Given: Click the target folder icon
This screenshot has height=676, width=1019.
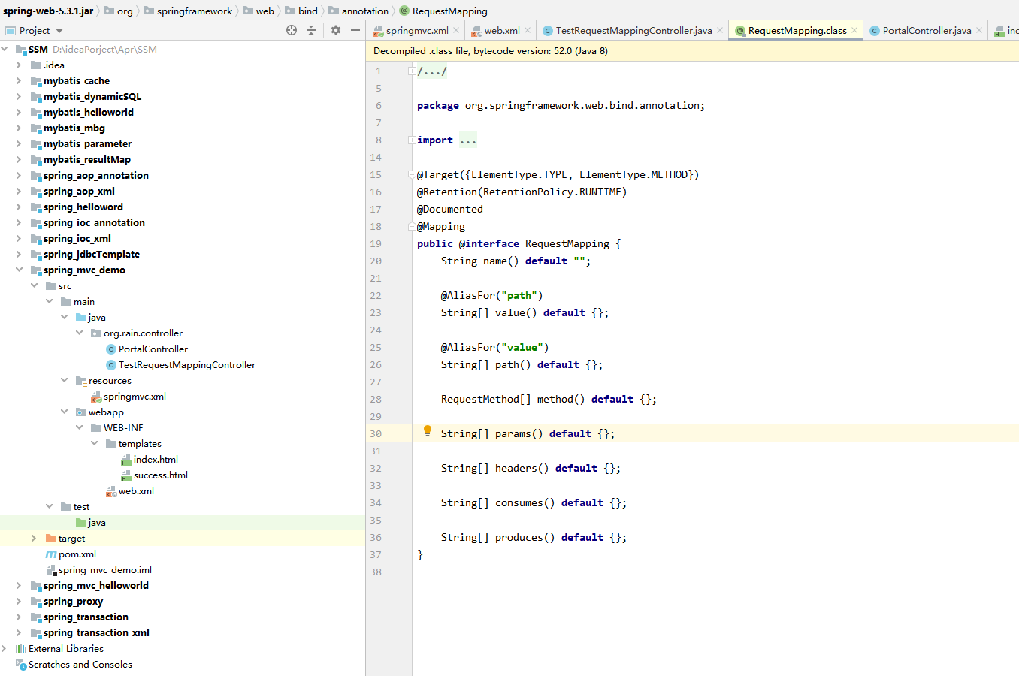Looking at the screenshot, I should 51,539.
